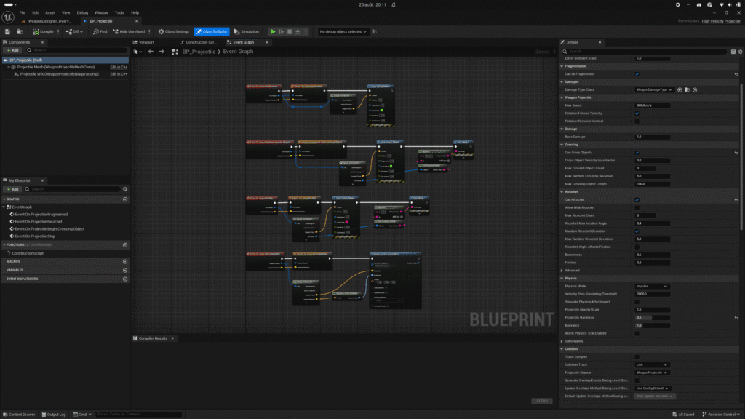Toggle Can Cross Objects checkbox
745x419 pixels.
click(637, 153)
